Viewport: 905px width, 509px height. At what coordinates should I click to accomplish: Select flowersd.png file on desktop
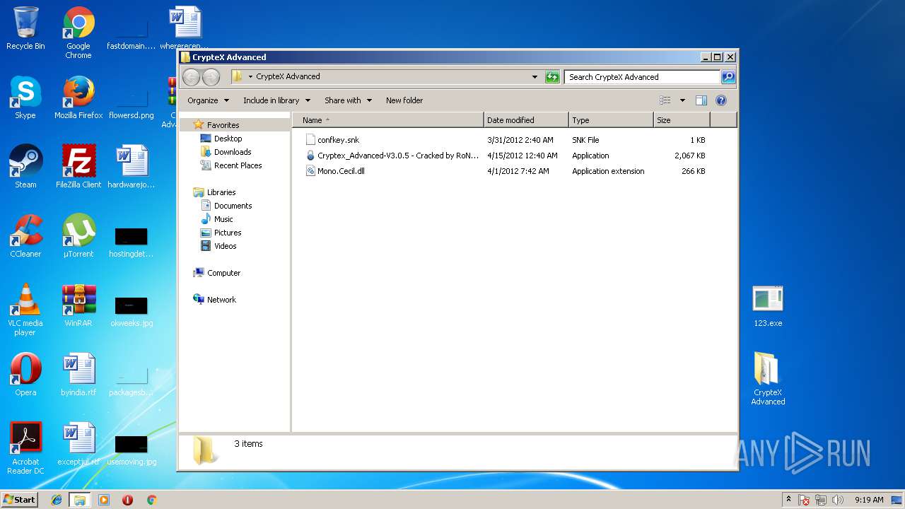[x=132, y=103]
